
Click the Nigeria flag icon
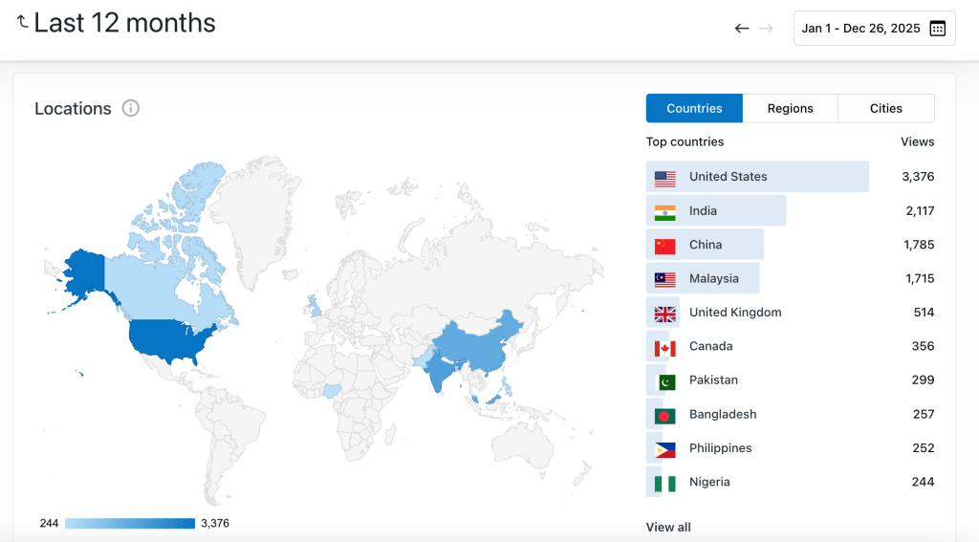[665, 483]
